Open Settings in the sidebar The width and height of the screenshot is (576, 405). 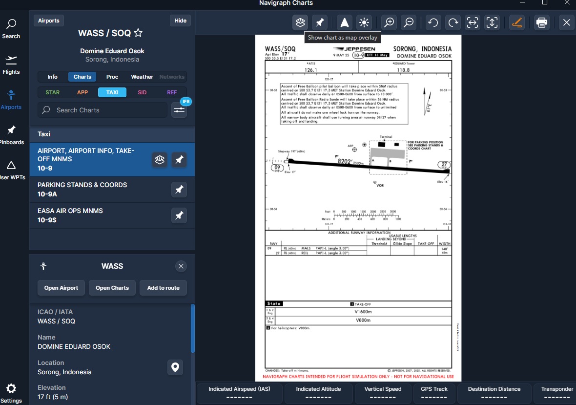11,393
